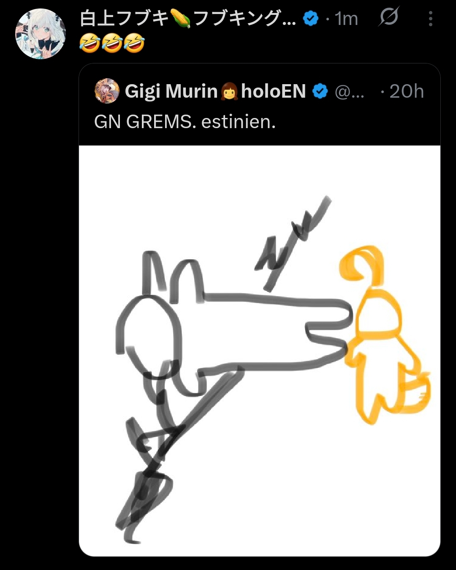Click the corn emoji in Fubuki's name

coord(180,19)
